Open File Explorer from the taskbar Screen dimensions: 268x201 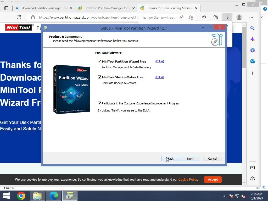click(37, 196)
